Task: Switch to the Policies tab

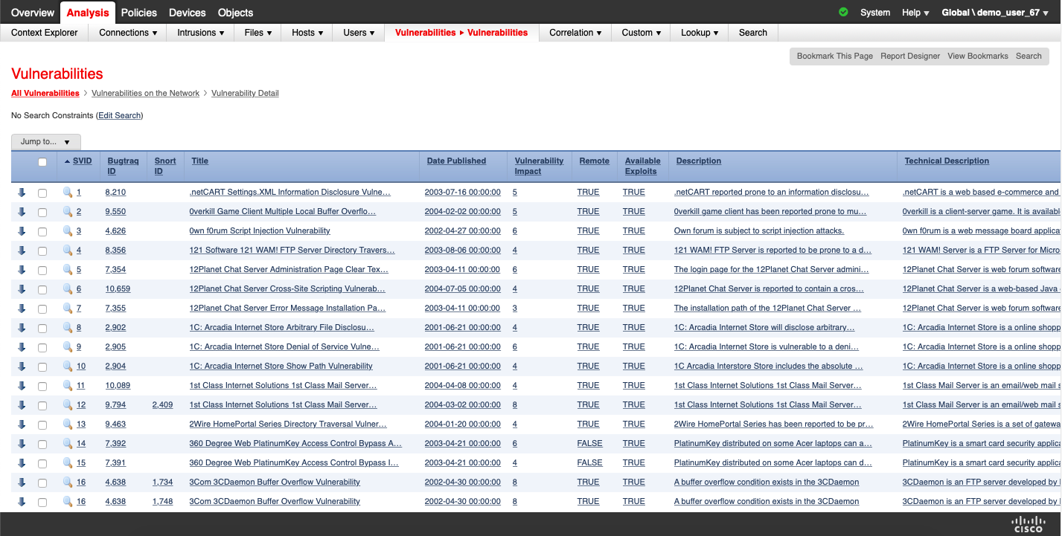Action: coord(139,13)
